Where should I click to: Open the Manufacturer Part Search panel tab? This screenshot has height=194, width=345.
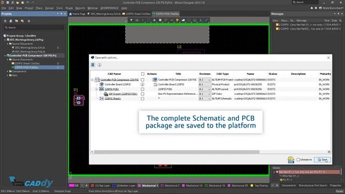tap(313, 185)
